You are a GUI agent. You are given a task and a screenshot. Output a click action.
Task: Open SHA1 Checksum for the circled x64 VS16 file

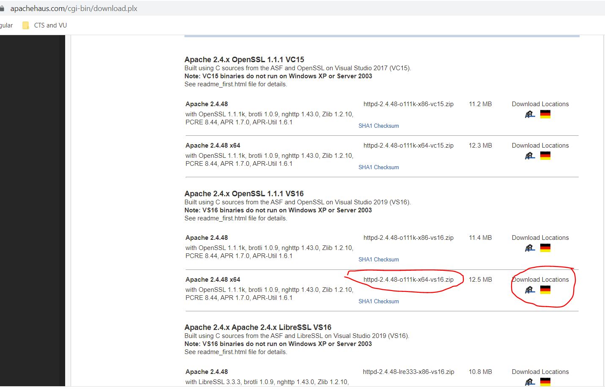click(x=378, y=301)
